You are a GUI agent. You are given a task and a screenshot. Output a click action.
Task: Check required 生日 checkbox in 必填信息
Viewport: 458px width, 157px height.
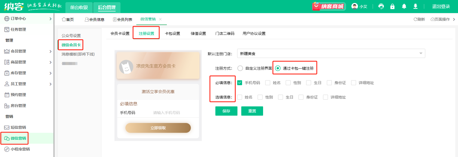(x=309, y=83)
